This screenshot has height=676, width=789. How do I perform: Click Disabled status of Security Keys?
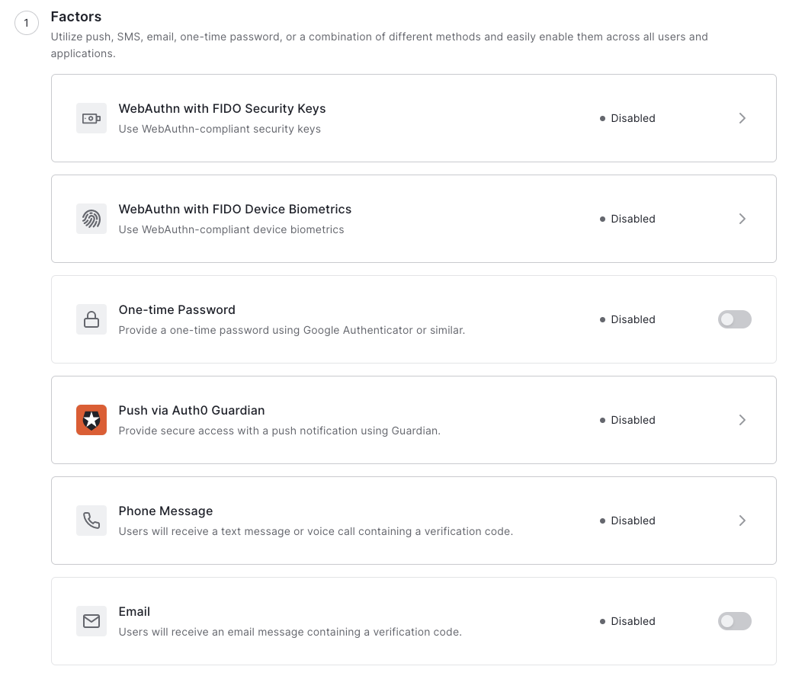pyautogui.click(x=632, y=118)
